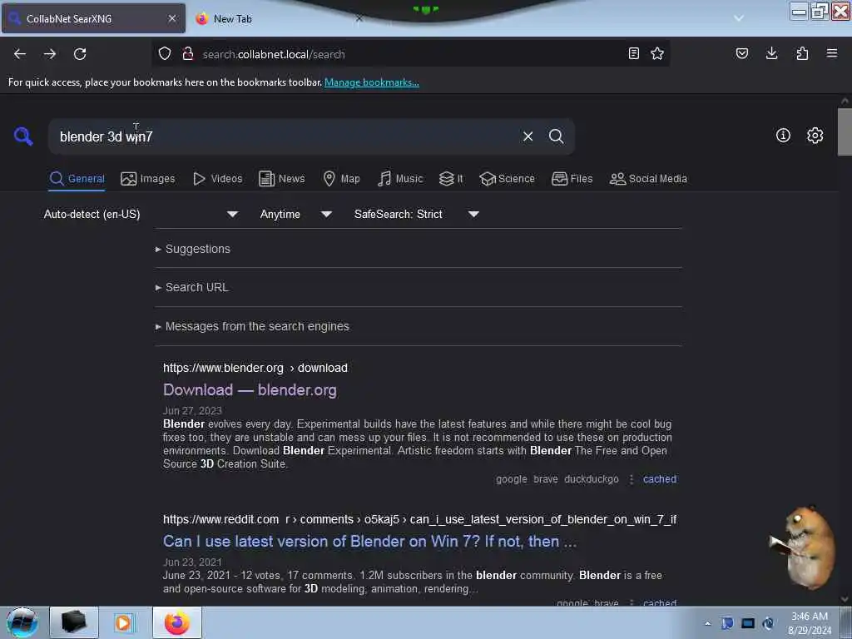This screenshot has height=639, width=852.
Task: Open the Reddit result about Blender on Win 7
Action: 369,542
